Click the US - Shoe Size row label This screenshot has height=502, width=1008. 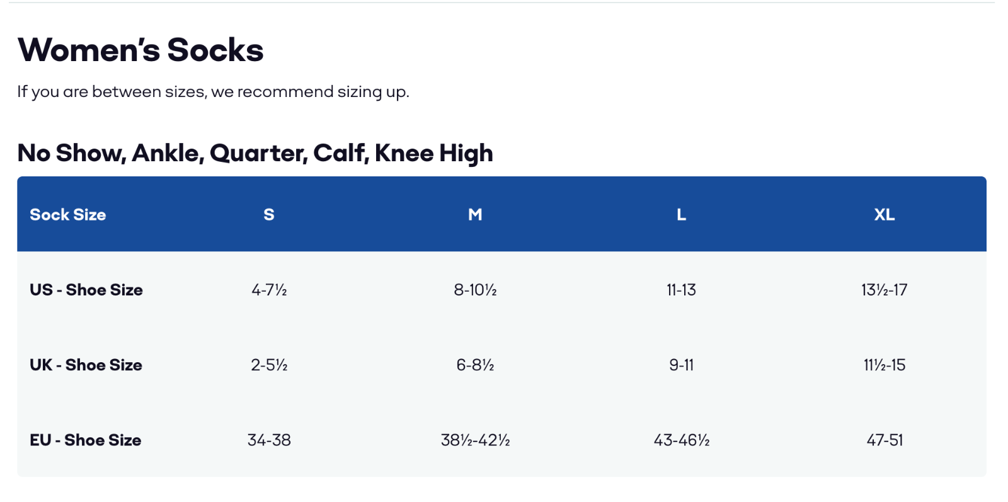[x=86, y=290]
